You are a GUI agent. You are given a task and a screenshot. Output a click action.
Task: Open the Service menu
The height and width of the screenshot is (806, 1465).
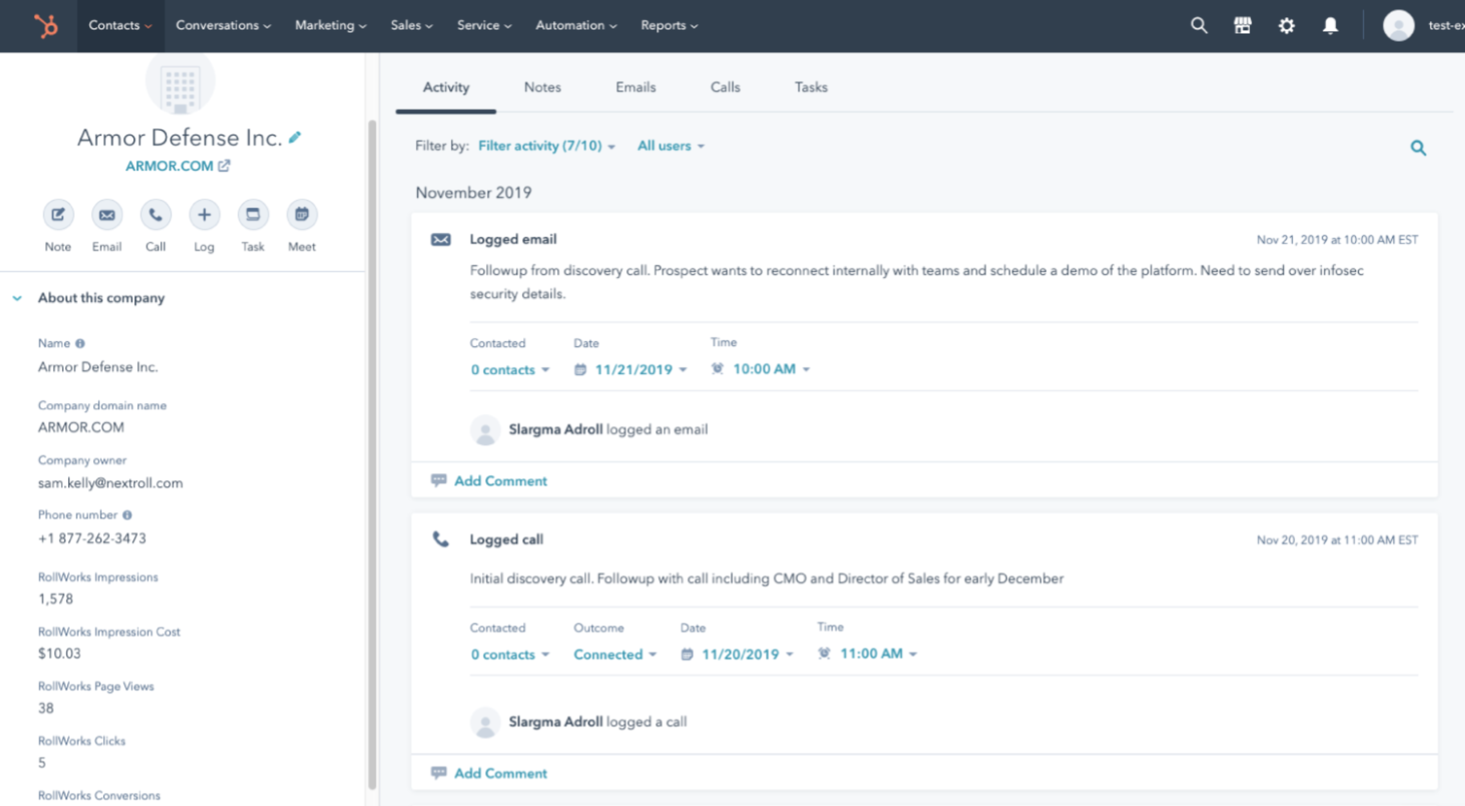(x=484, y=26)
